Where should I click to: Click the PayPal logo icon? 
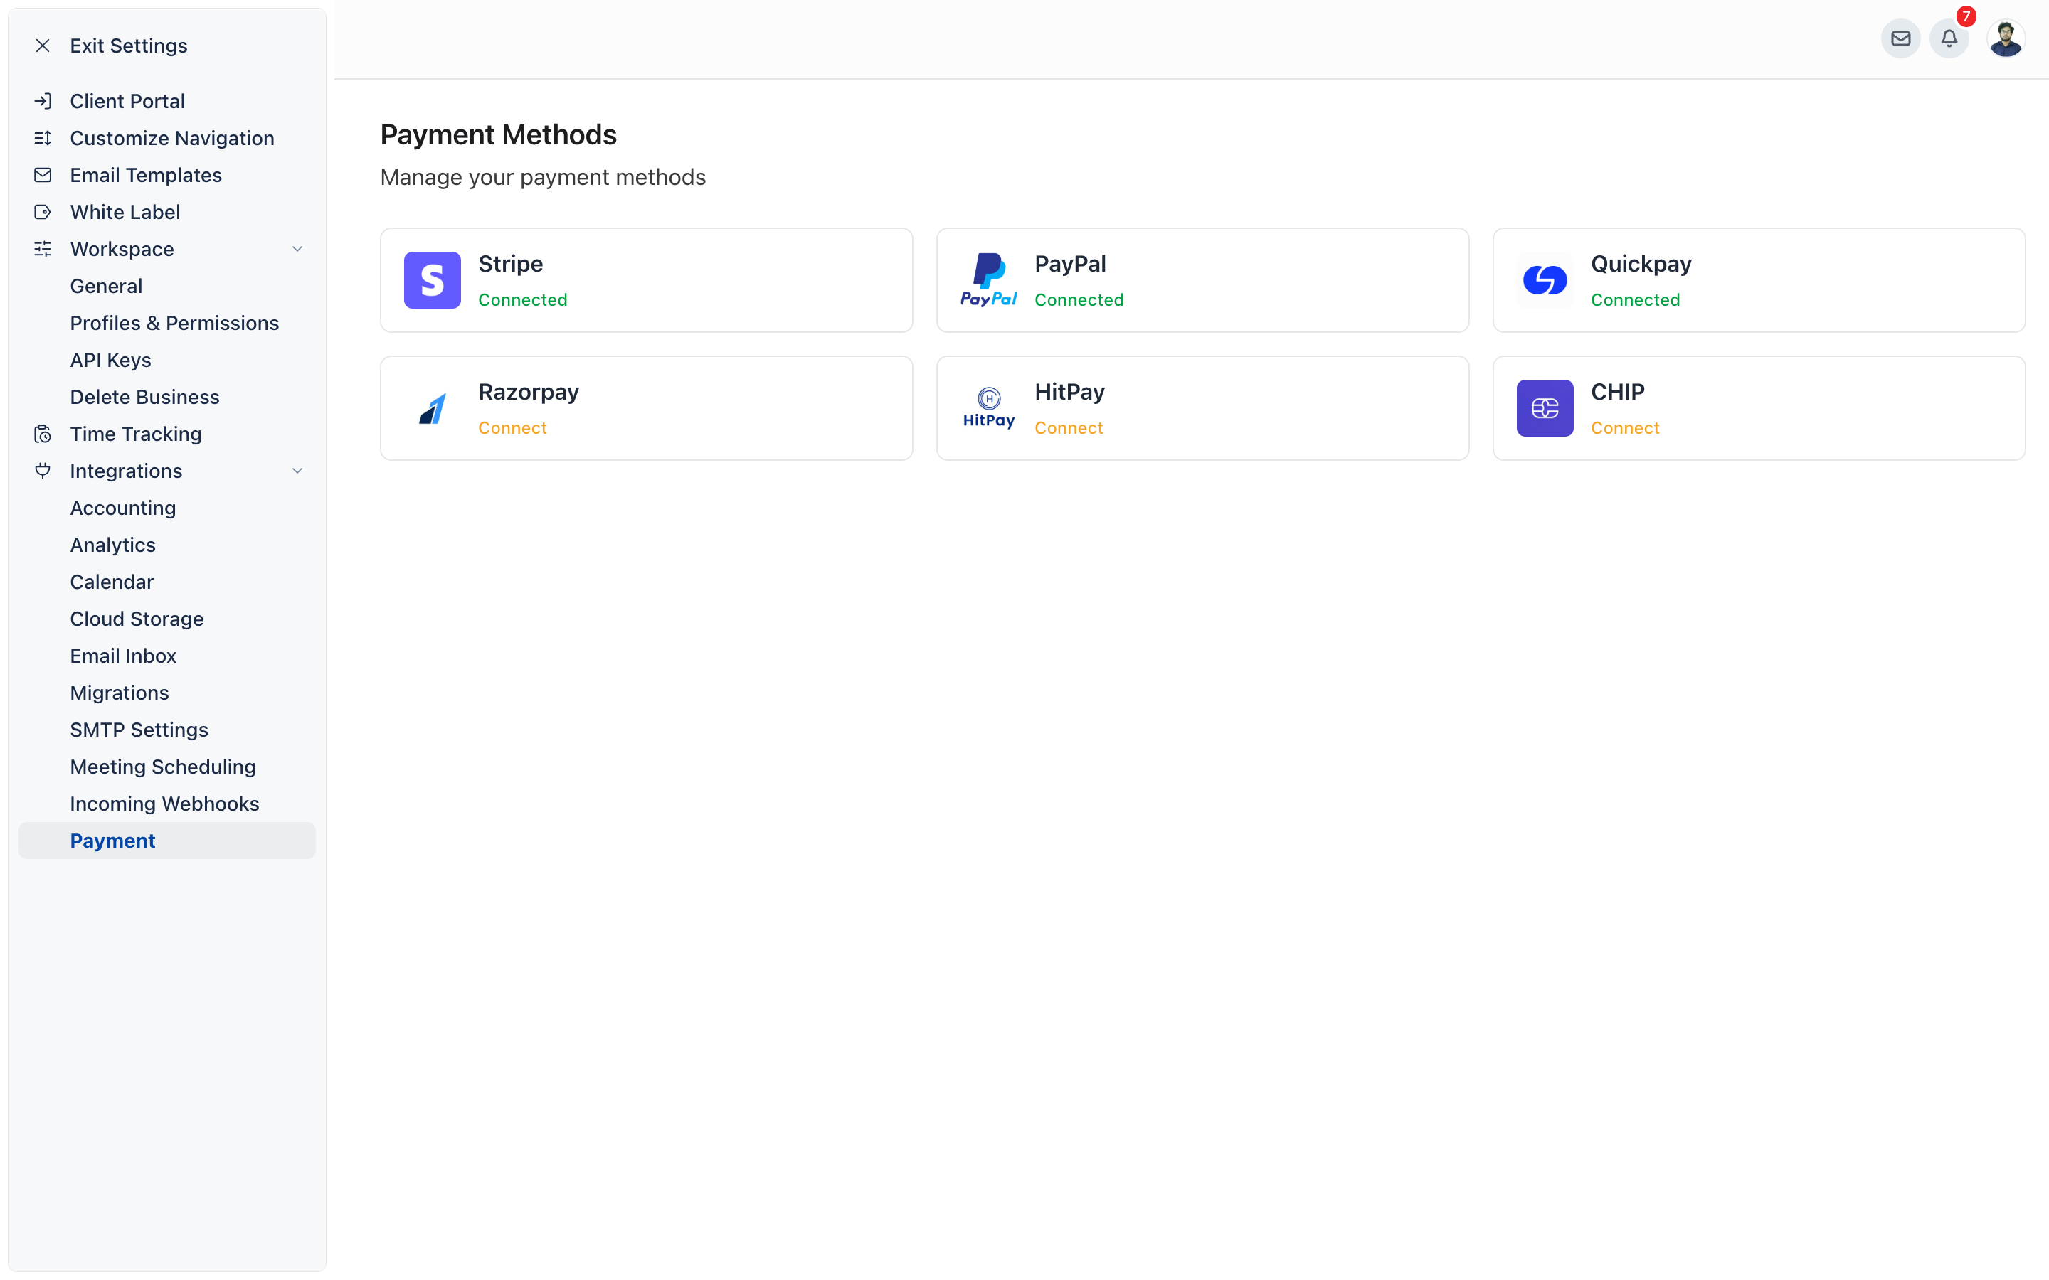pyautogui.click(x=988, y=280)
